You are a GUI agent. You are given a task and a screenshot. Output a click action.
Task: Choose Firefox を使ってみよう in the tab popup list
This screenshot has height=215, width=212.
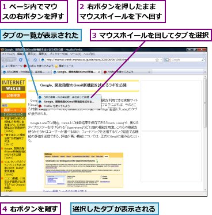69,106
